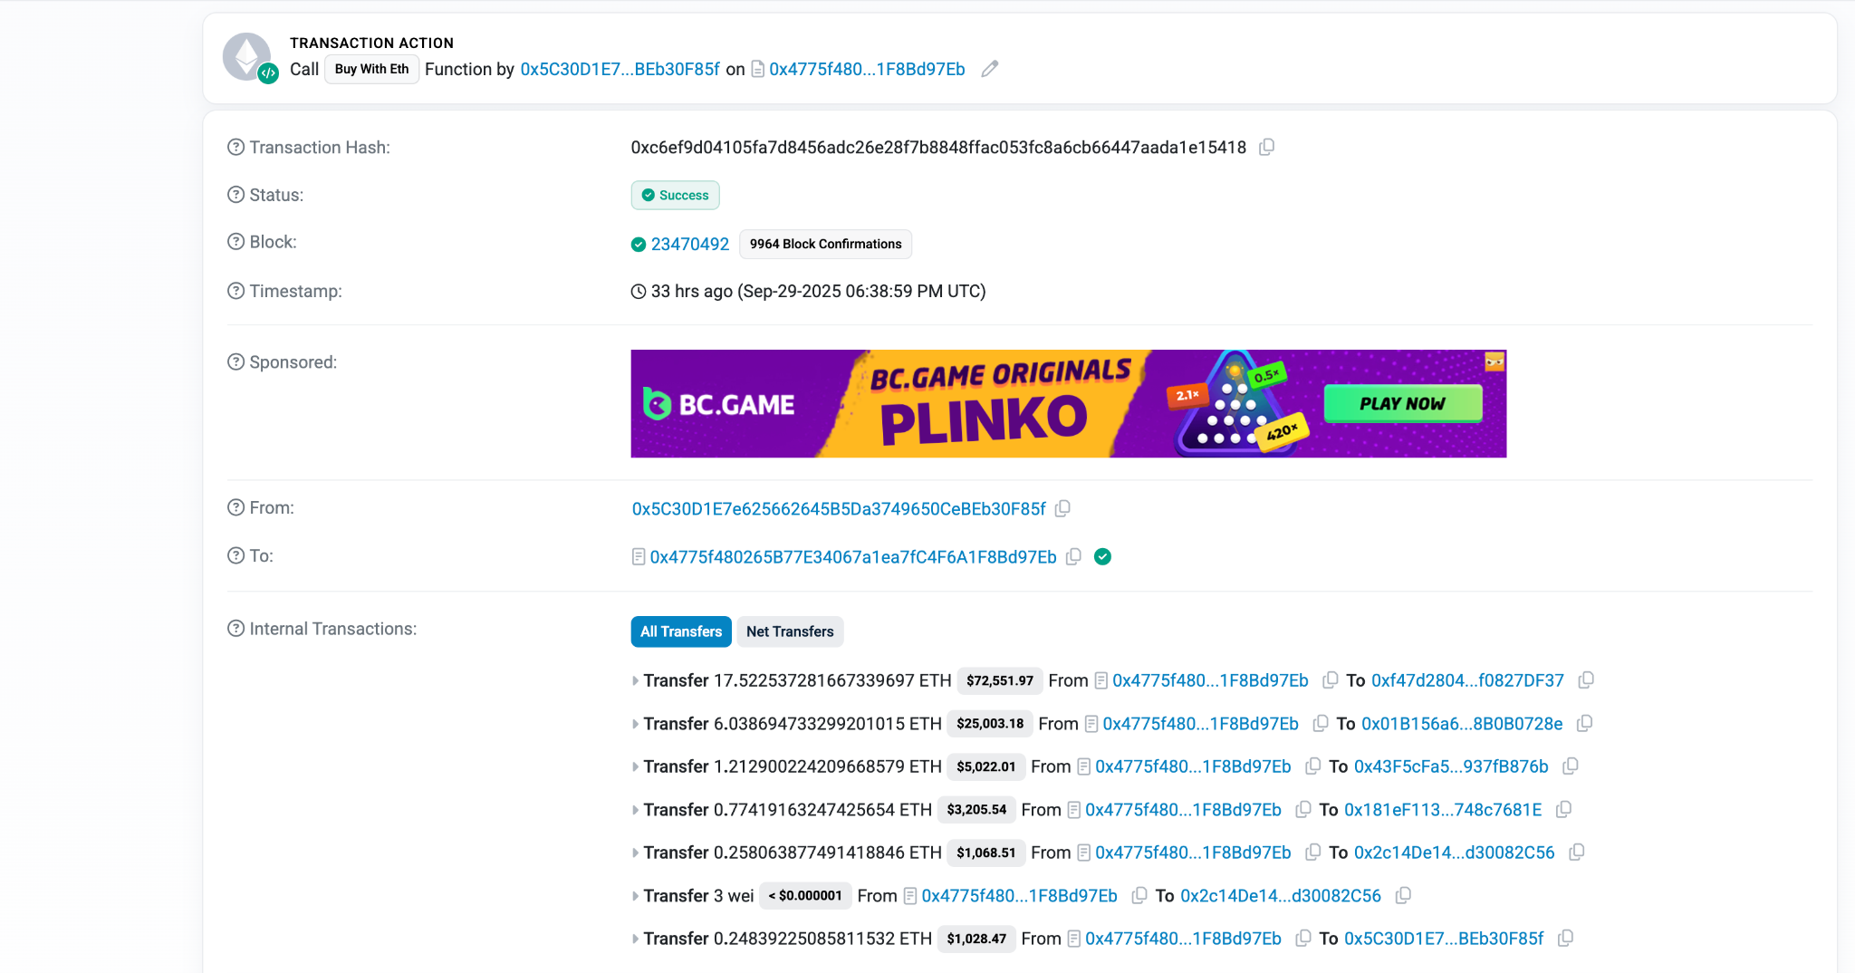Copy the From address
This screenshot has width=1855, height=973.
[x=1063, y=508]
